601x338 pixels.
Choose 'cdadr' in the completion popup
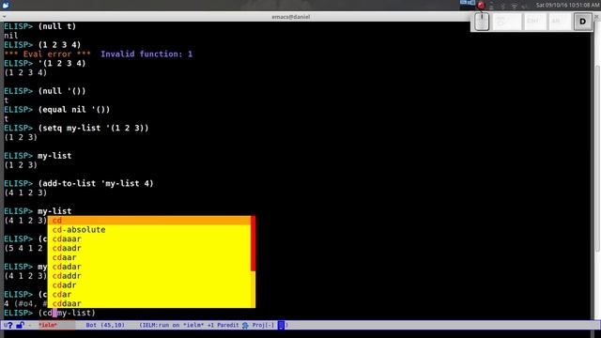coord(149,284)
